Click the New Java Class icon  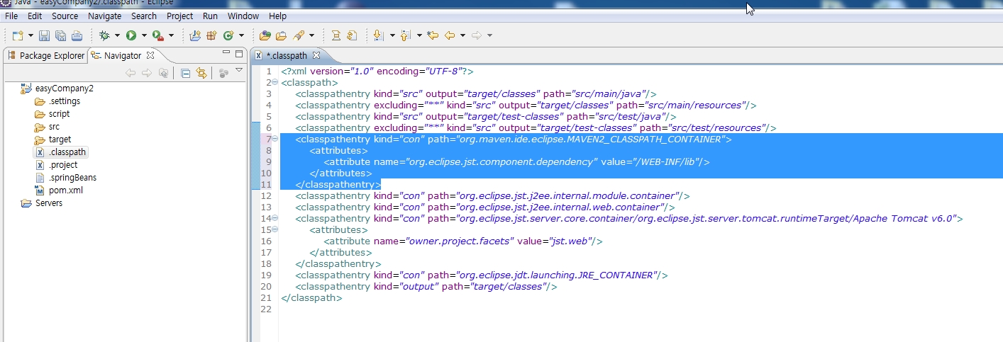coord(228,35)
